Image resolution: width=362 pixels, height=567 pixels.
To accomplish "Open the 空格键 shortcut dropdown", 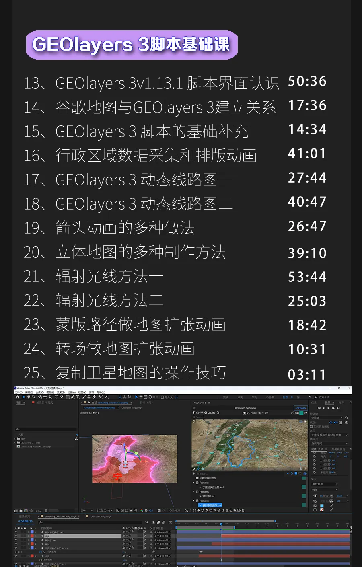I will click(x=326, y=418).
